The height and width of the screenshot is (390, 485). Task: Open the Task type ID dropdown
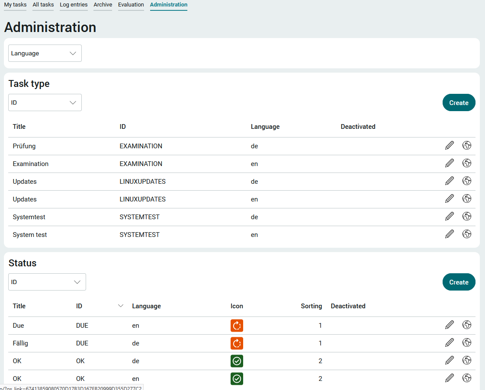(x=45, y=102)
